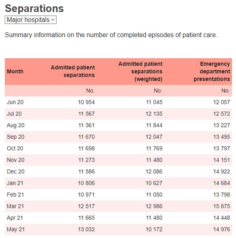The image size is (236, 238).
Task: Click the Nov 20 row label
Action: (x=16, y=160)
